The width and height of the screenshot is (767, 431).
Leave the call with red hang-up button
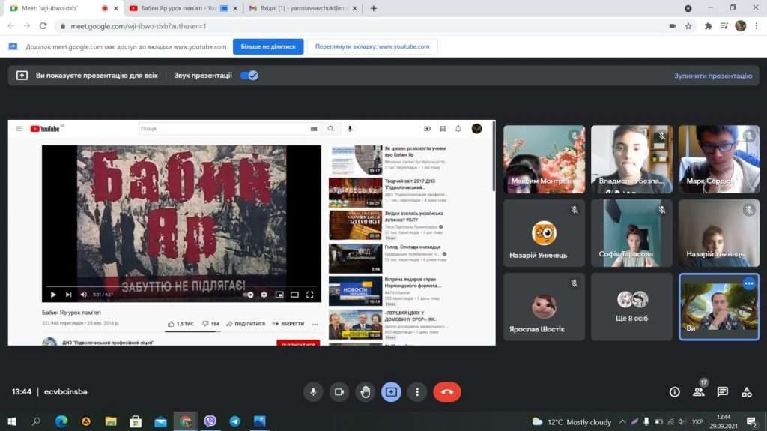coord(447,392)
